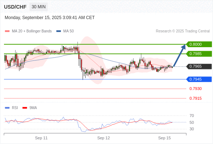Click the pink MA 20 Bollinger legend swatch
This screenshot has width=213, height=144.
(7, 31)
